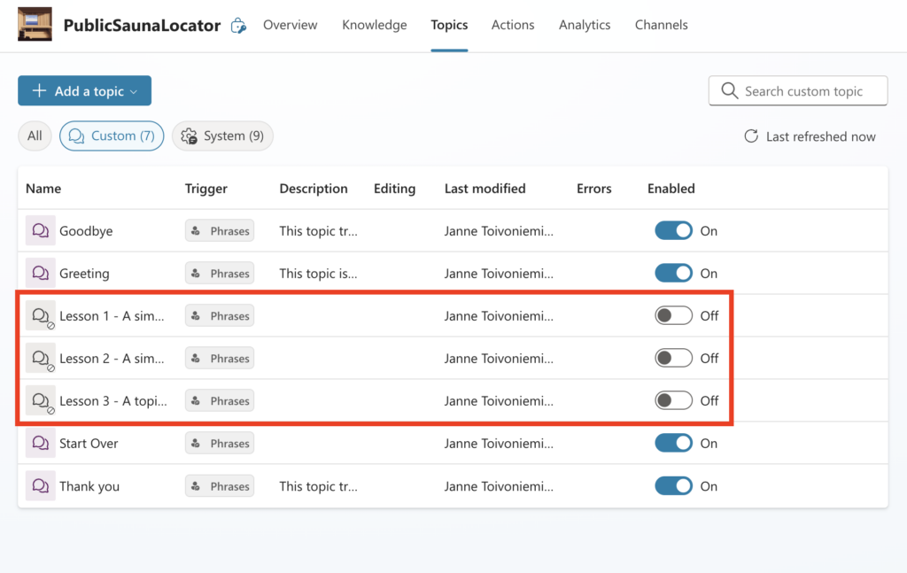Click the PublicSaunaLocator agent avatar image

coord(35,26)
